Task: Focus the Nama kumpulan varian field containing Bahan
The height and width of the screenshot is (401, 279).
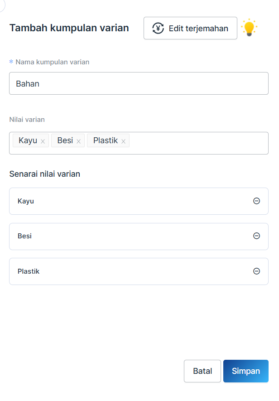Action: pyautogui.click(x=139, y=84)
